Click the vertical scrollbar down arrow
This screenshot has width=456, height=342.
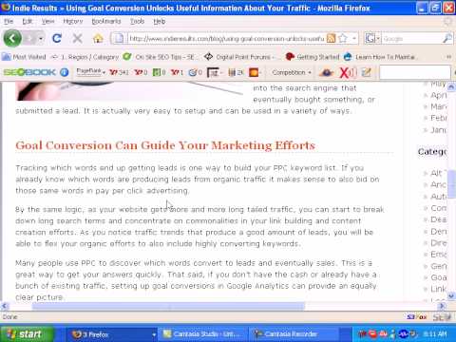(x=451, y=295)
